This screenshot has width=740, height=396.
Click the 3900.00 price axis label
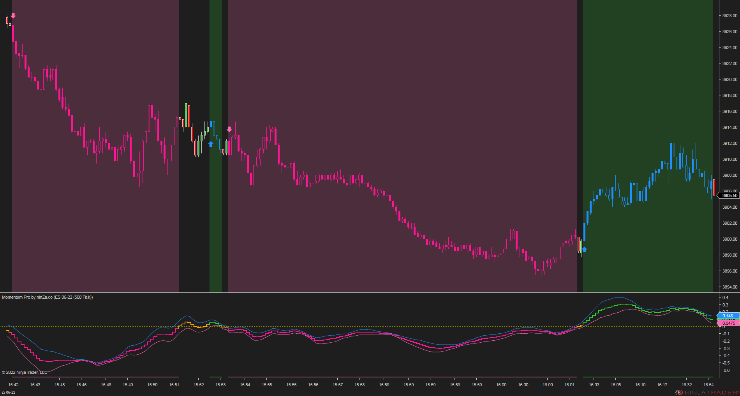point(730,239)
